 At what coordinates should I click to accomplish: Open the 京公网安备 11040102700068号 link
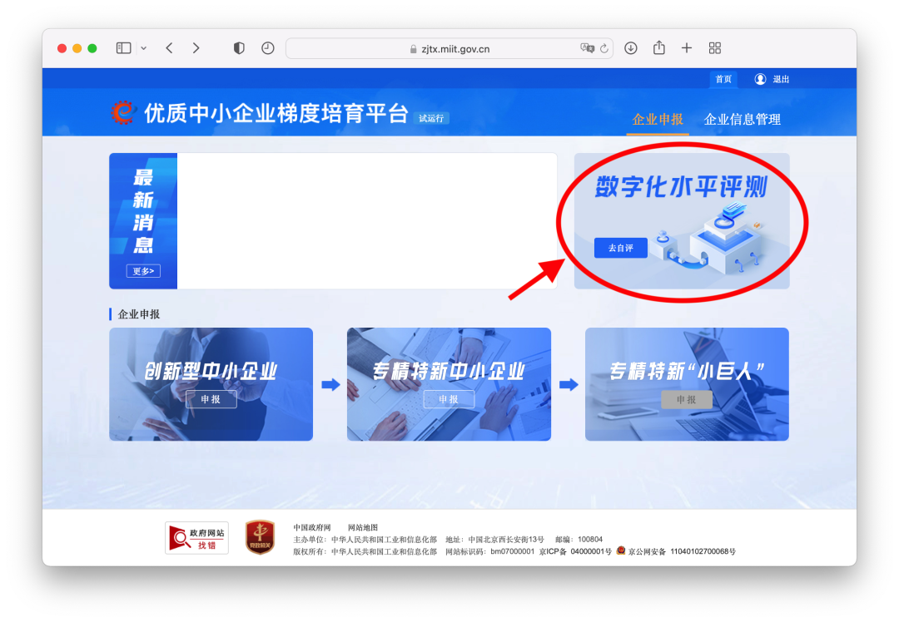click(x=682, y=551)
